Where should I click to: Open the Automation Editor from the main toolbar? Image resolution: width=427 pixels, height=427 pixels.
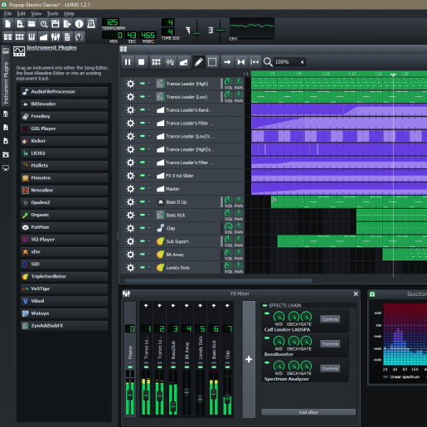point(43,36)
